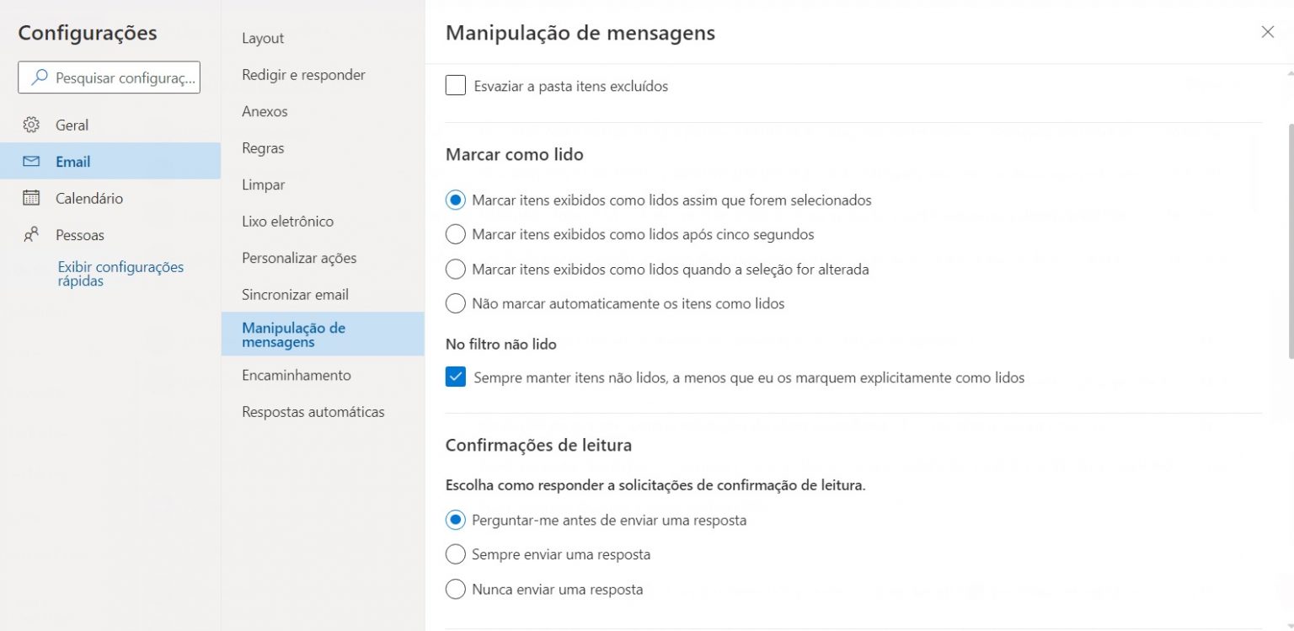The width and height of the screenshot is (1294, 631).
Task: Click the Calendário calendar icon
Action: [31, 198]
